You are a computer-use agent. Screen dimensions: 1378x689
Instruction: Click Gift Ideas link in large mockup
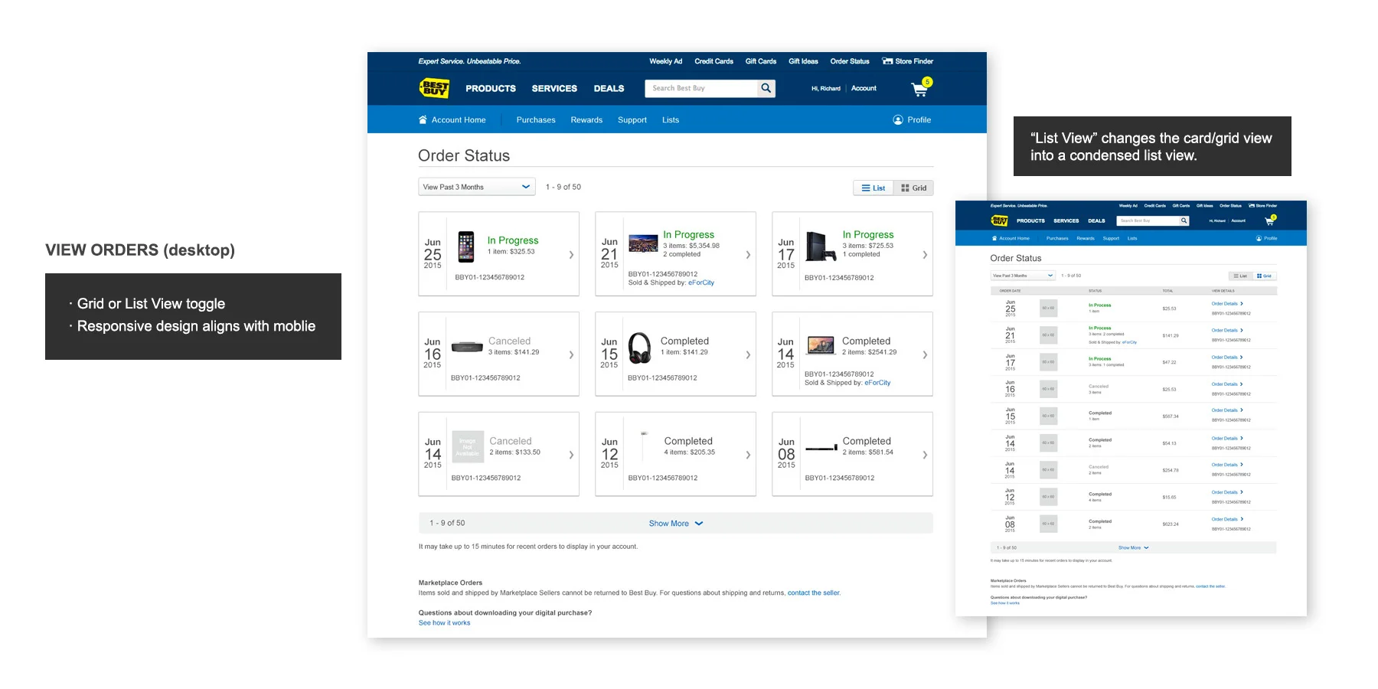(803, 61)
